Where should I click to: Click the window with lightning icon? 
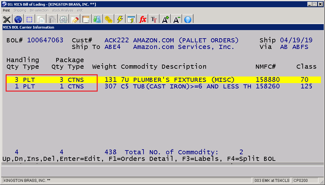point(131,19)
